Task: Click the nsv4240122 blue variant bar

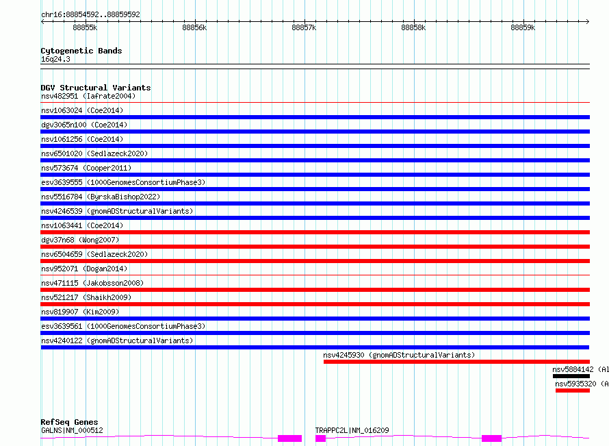Action: [315, 347]
